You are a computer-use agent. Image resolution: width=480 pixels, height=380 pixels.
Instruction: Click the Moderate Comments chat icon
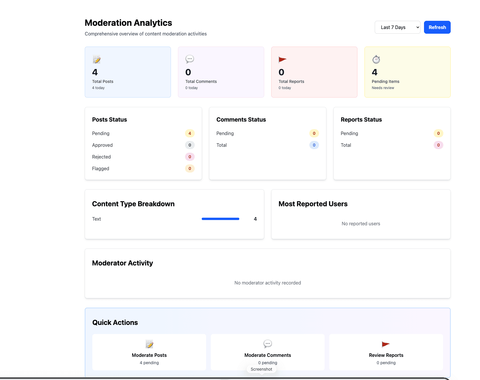point(267,344)
